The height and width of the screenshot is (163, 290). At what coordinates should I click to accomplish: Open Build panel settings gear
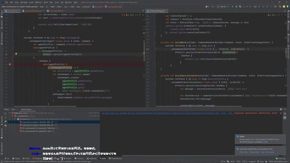point(281,109)
